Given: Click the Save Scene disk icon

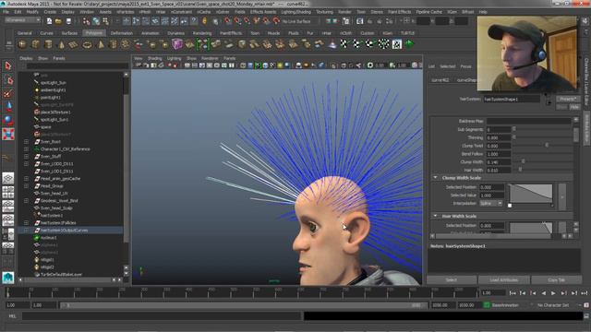Looking at the screenshot, I should pyautogui.click(x=68, y=21).
